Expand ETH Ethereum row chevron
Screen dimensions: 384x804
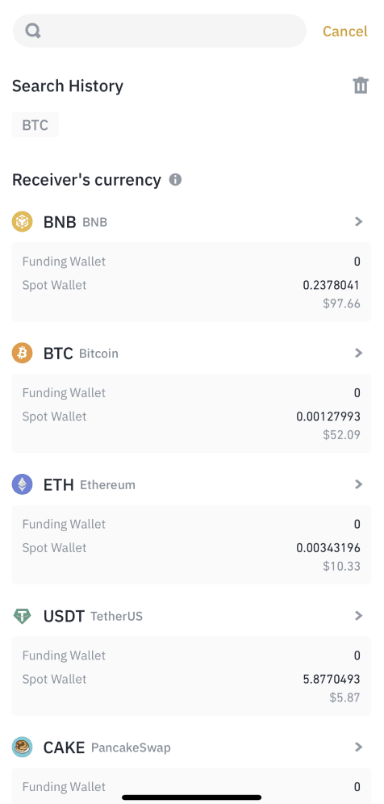click(359, 484)
